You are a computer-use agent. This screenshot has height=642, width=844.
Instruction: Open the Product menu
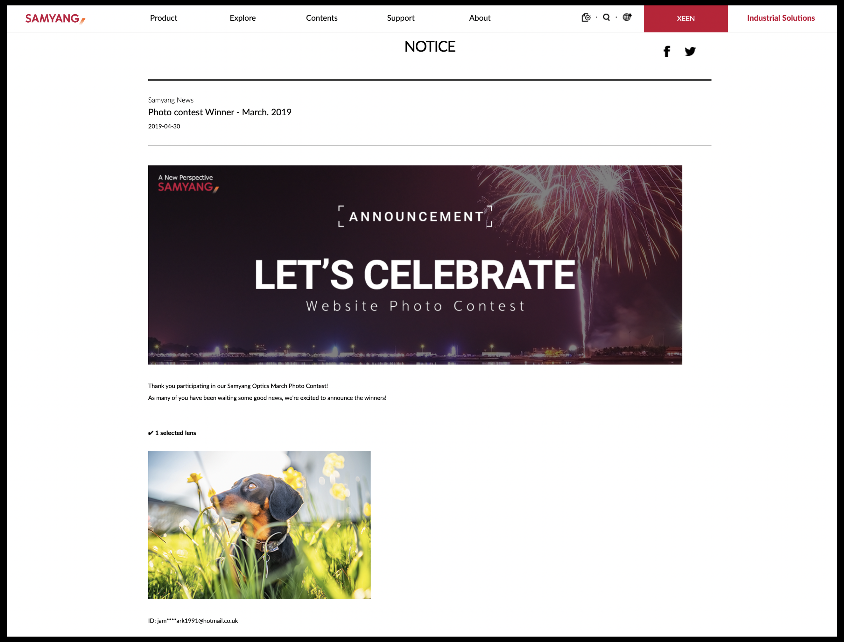click(164, 18)
